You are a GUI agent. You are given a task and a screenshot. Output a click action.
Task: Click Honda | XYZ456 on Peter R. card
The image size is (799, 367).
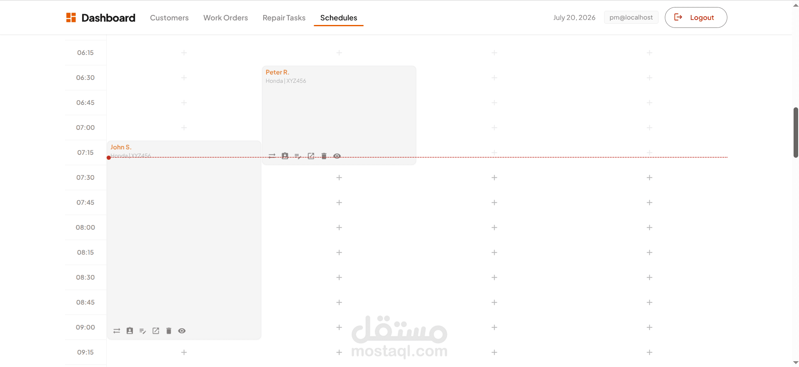[286, 81]
